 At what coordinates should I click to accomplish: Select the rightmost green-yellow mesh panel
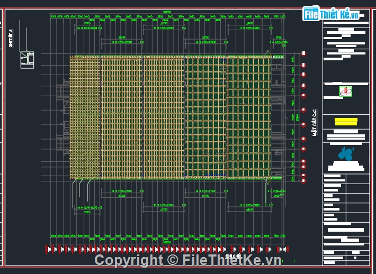click(248, 117)
